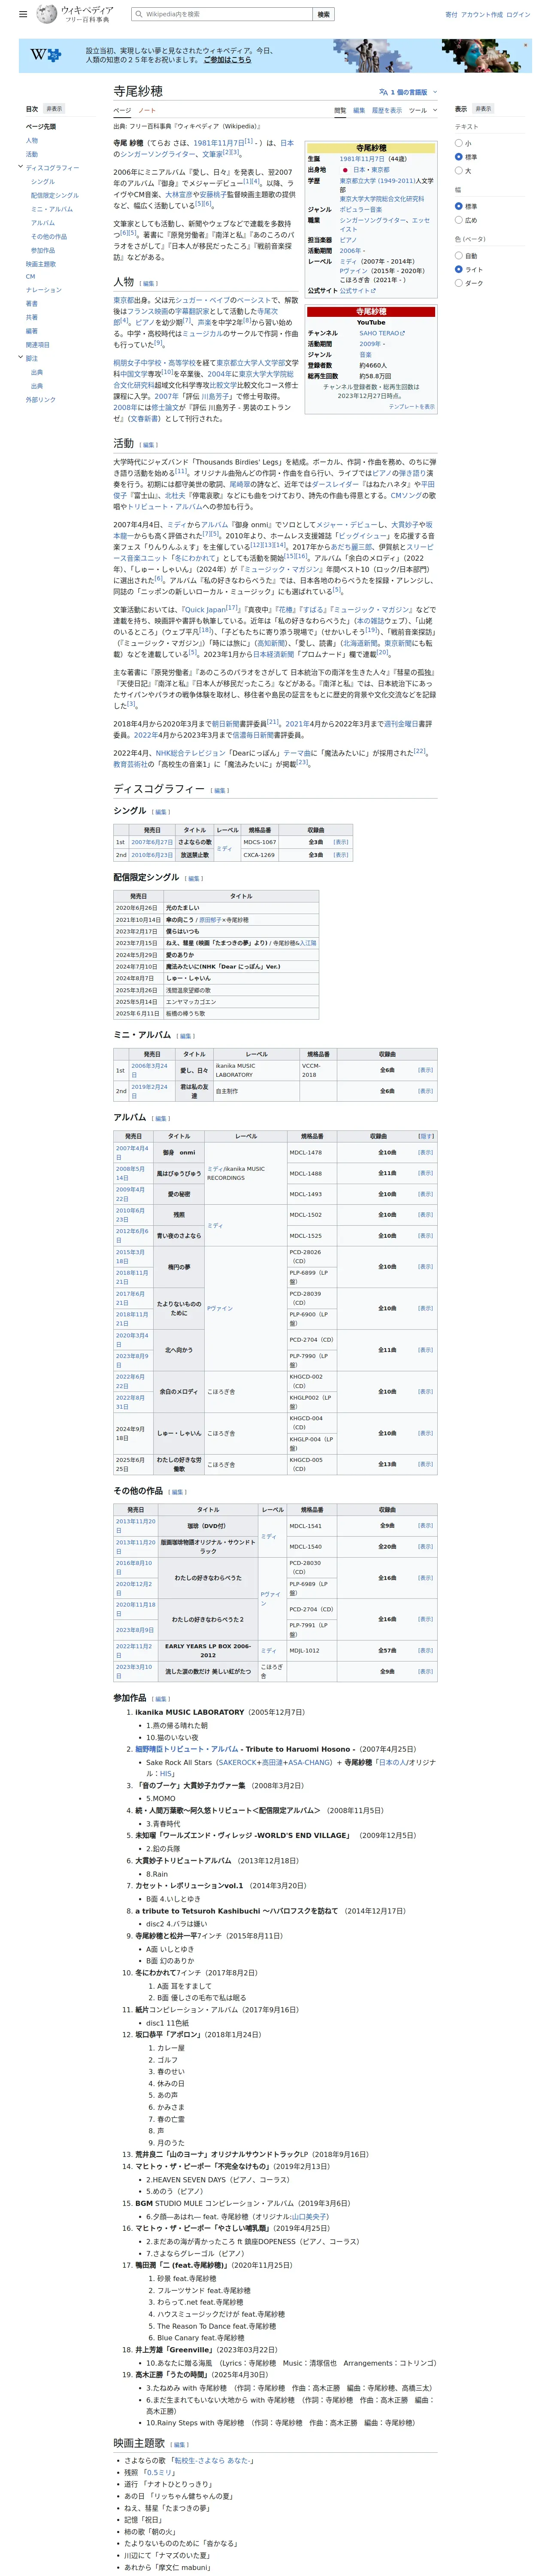551x2576 pixels.
Task: Hide the 目次 sidebar with 非表示
Action: click(55, 109)
